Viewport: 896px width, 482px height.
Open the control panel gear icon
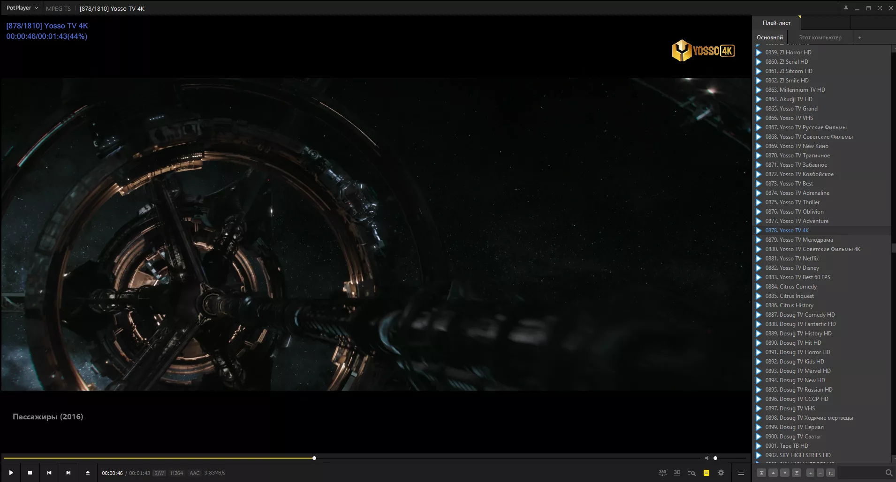(721, 473)
